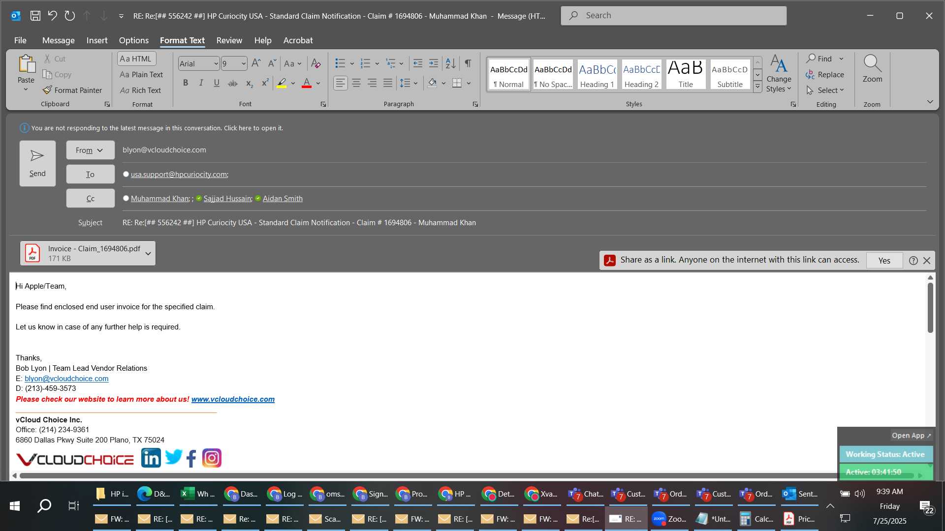Screen dimensions: 945x531
Task: Click the Subject line field
Action: point(524,223)
